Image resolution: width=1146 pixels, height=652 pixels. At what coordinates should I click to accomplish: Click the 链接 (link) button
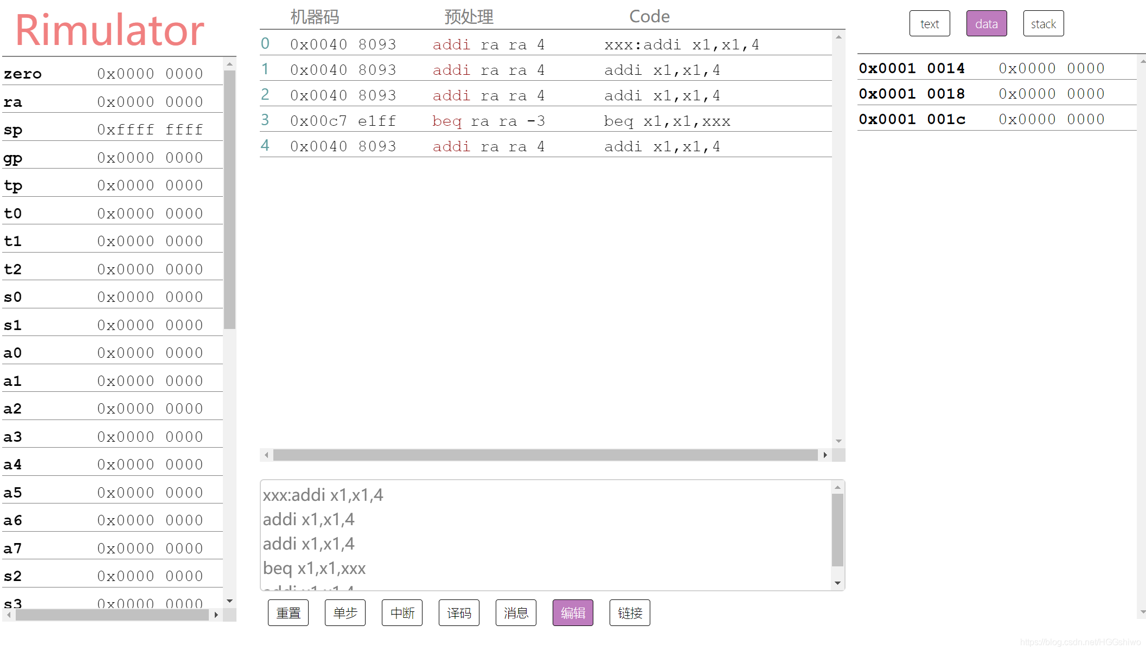click(x=630, y=613)
